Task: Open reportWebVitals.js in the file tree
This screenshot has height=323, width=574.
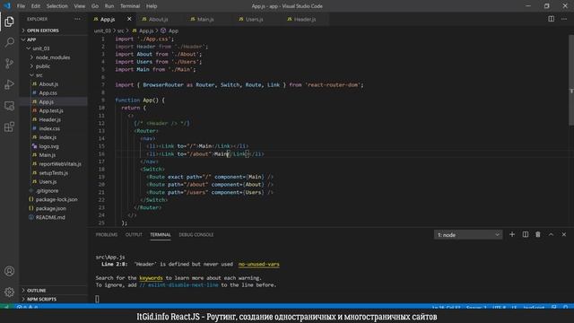Action: click(60, 164)
